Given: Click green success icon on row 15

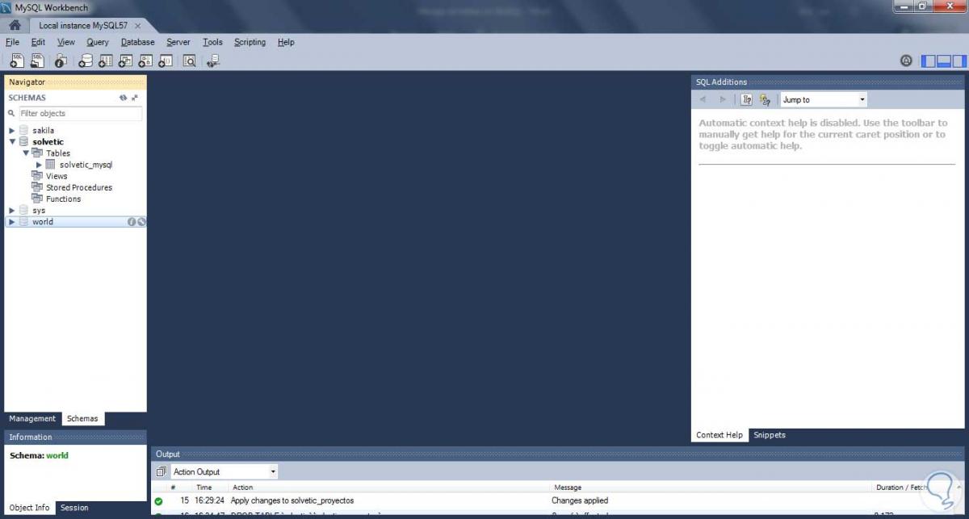Looking at the screenshot, I should pyautogui.click(x=158, y=501).
